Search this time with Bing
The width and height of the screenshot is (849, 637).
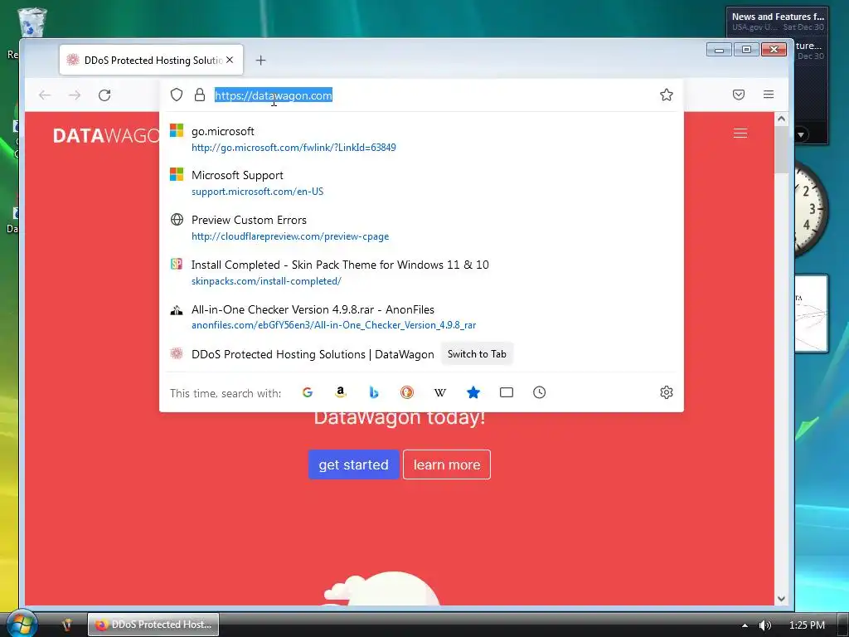[374, 392]
